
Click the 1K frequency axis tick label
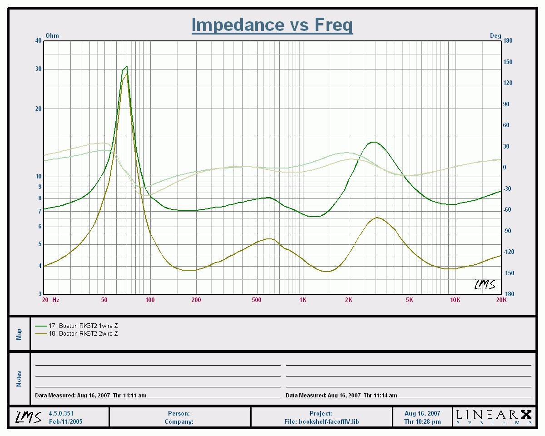[x=303, y=300]
